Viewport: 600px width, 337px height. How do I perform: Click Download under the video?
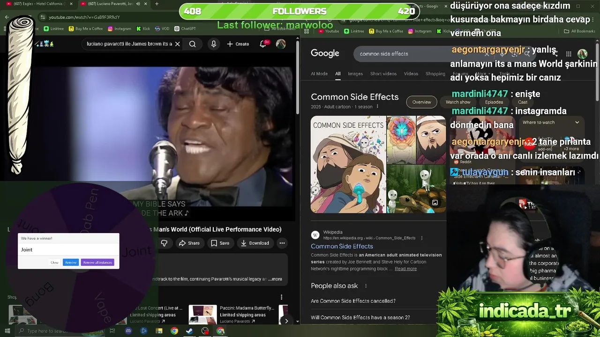click(255, 243)
